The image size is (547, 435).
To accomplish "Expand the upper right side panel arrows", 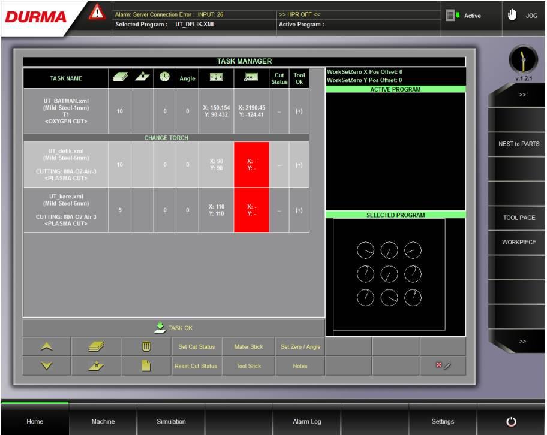I will pyautogui.click(x=522, y=95).
